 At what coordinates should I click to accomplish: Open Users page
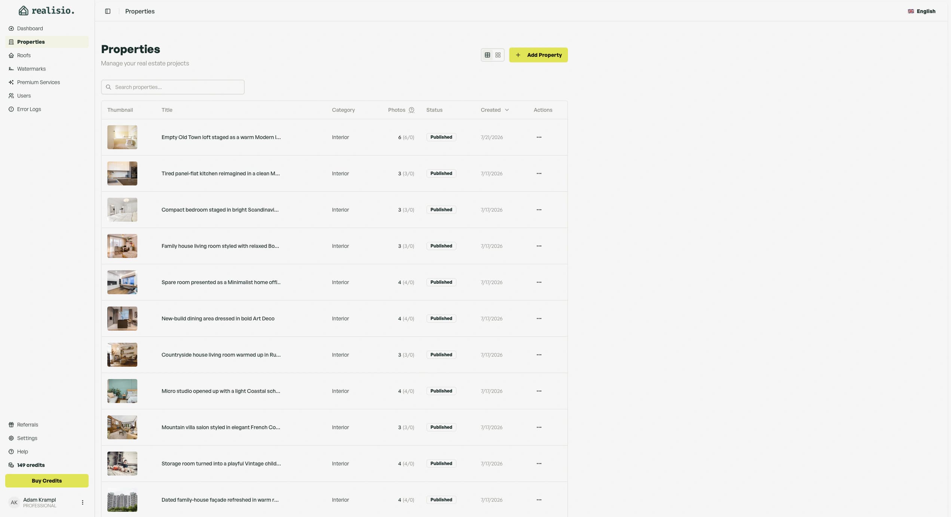tap(47, 96)
